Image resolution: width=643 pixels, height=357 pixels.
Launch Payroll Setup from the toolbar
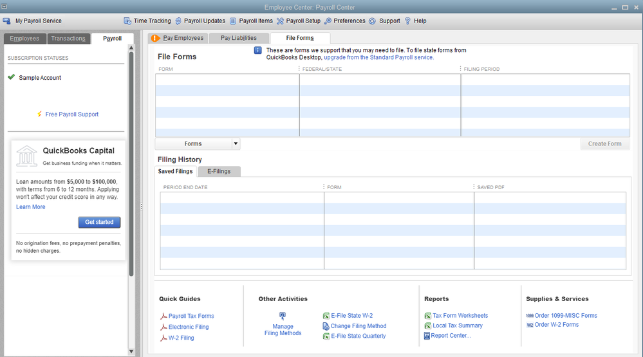(281, 21)
